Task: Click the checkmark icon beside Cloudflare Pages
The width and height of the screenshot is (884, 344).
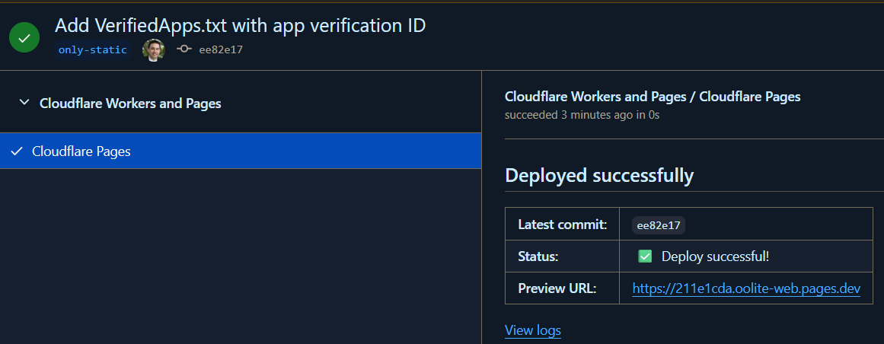Action: (17, 151)
